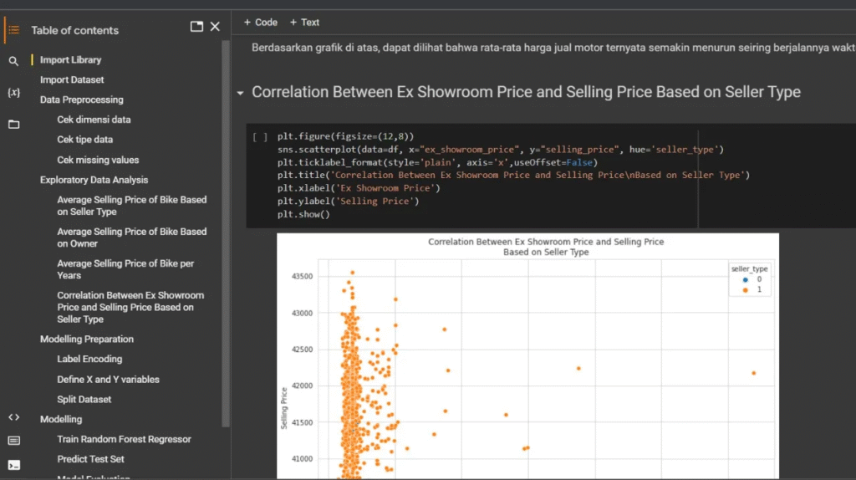Click the table of contents vertical scrollbar
856x480 pixels.
[225, 234]
